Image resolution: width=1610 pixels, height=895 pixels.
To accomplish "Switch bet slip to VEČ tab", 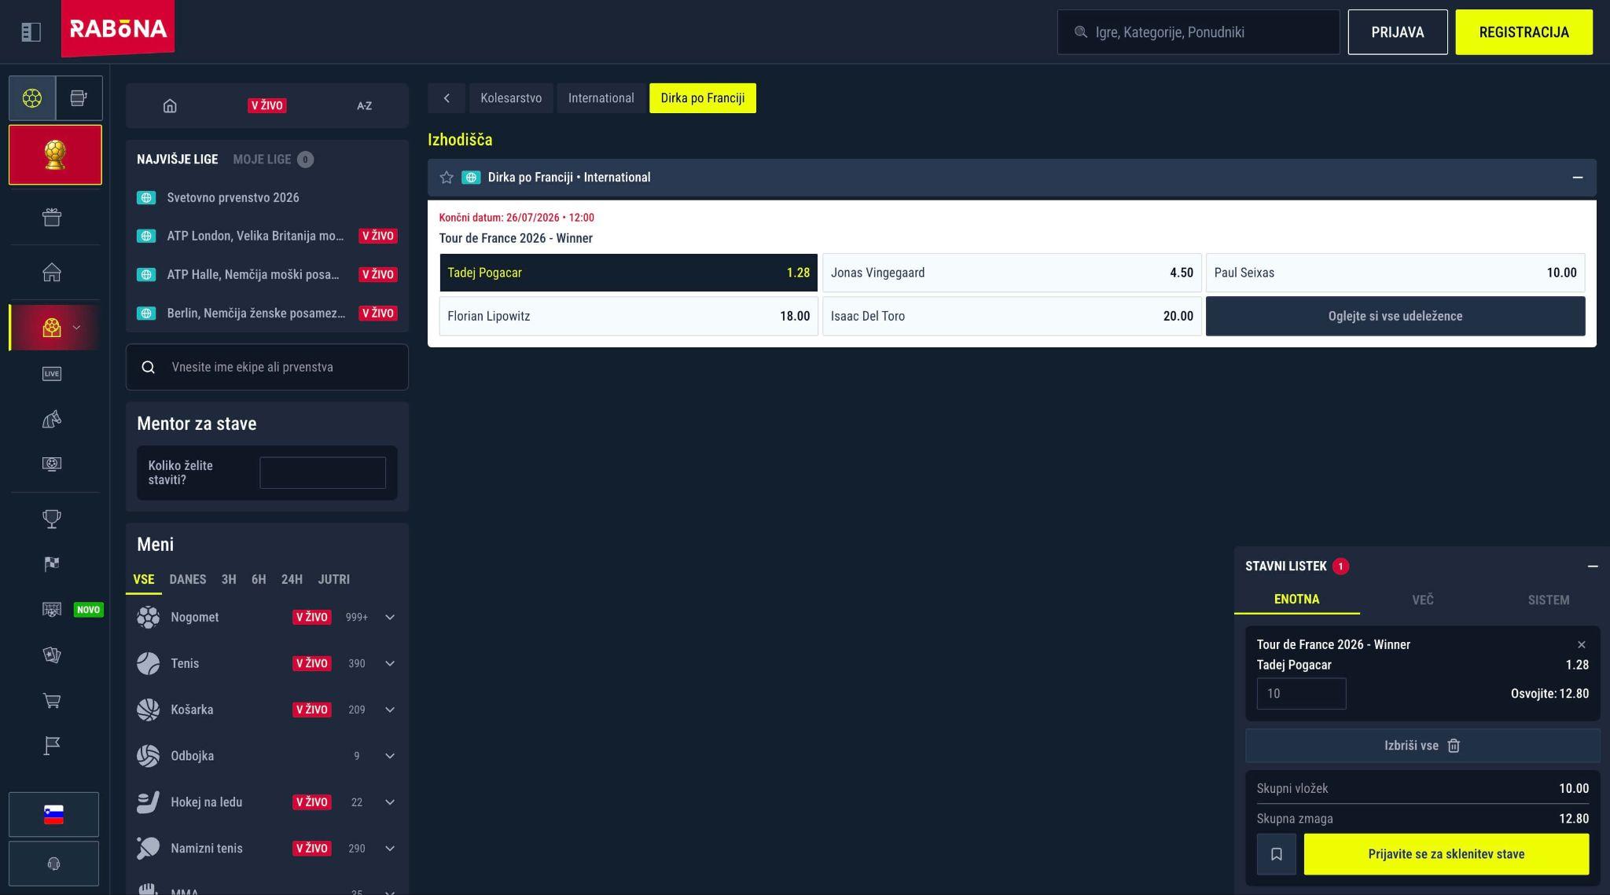I will [x=1423, y=600].
